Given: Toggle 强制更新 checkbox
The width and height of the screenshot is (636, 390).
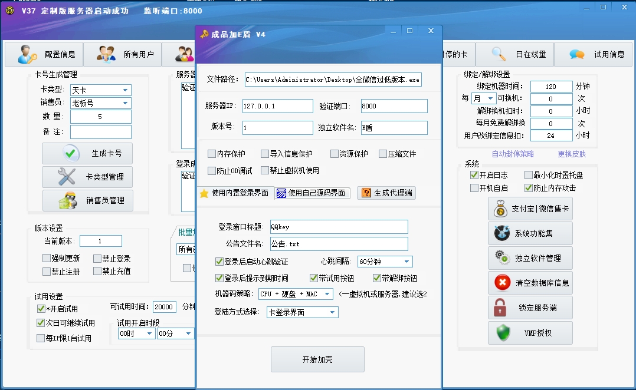Looking at the screenshot, I should [x=46, y=258].
